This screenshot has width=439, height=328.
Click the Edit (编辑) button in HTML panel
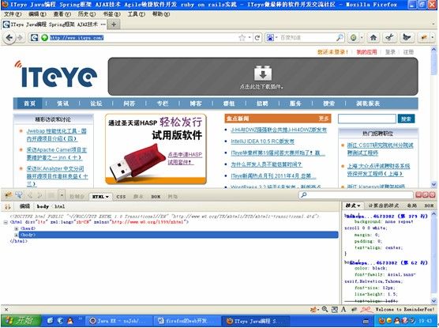(24, 206)
